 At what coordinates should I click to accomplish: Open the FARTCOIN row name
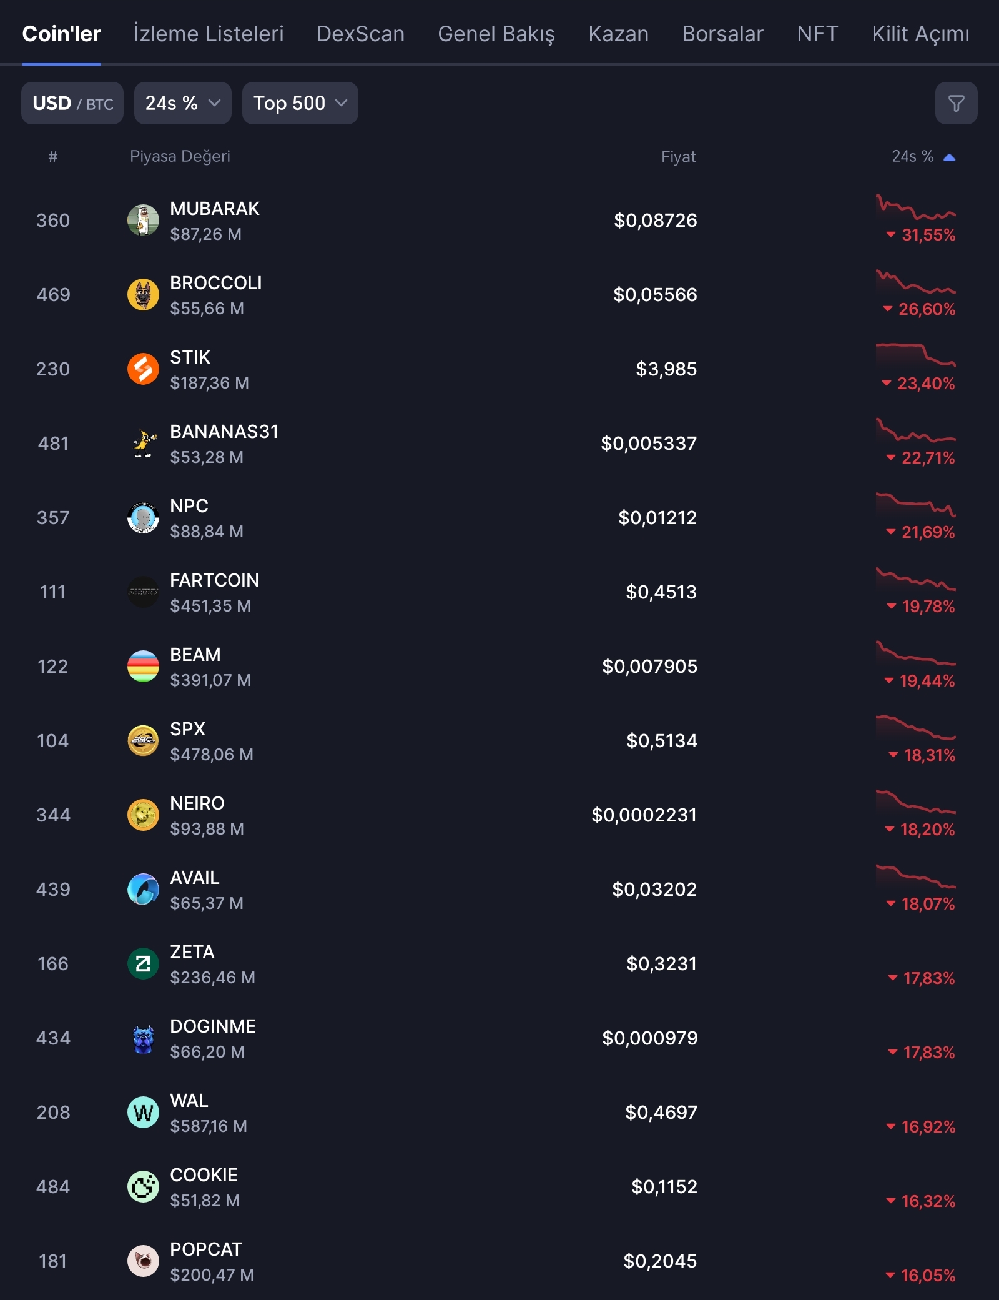coord(214,580)
